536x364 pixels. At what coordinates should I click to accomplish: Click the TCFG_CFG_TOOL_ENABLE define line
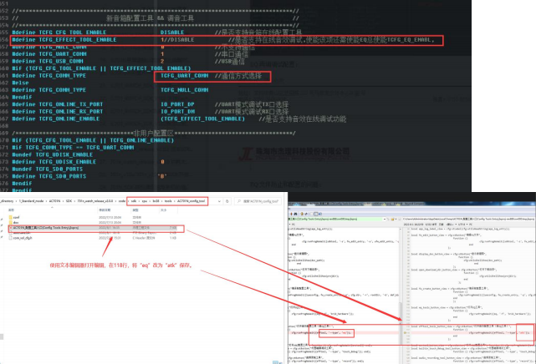(156, 33)
